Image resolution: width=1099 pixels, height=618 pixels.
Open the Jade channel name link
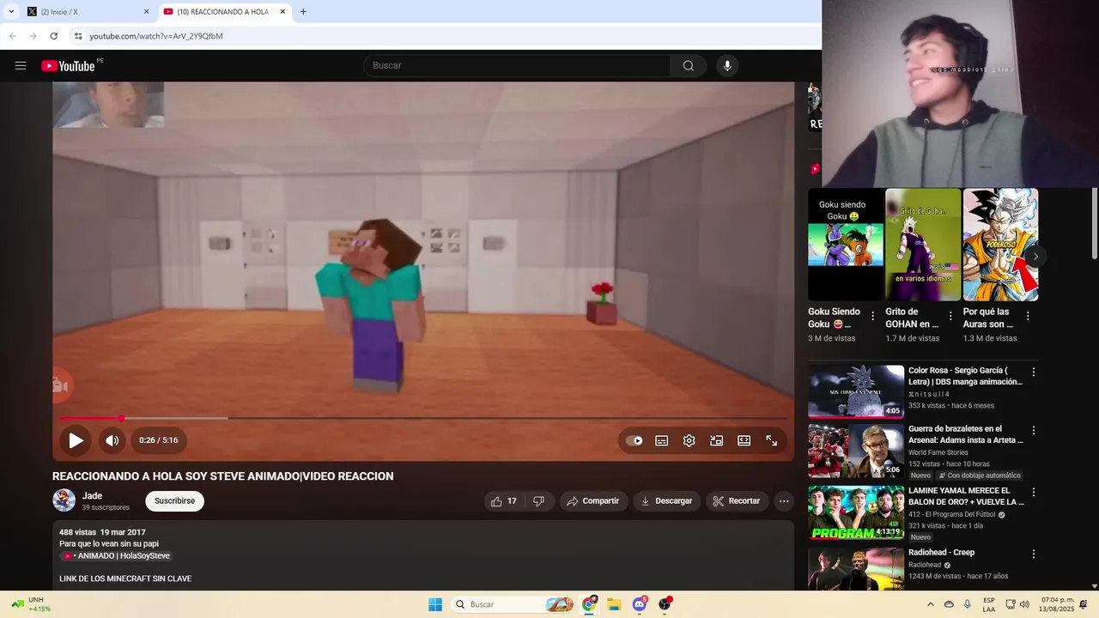tap(92, 496)
